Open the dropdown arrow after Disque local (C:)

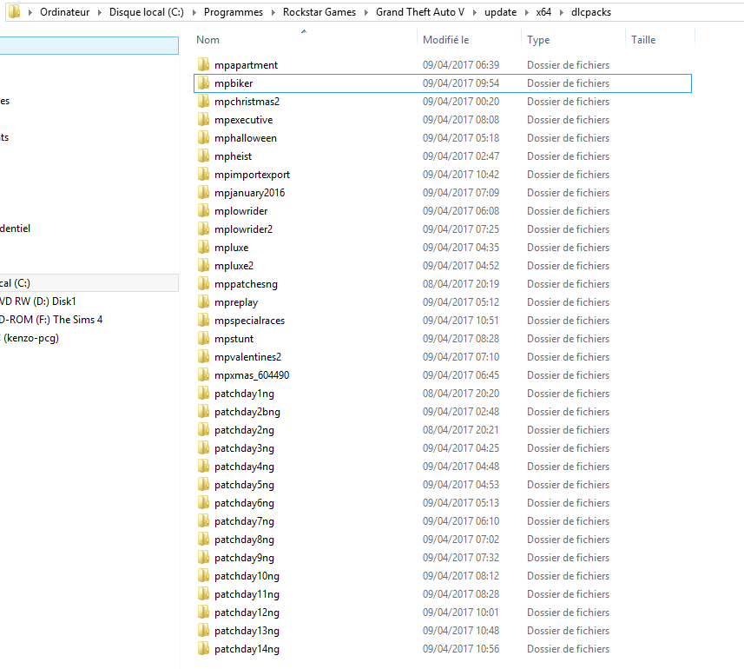pos(194,12)
